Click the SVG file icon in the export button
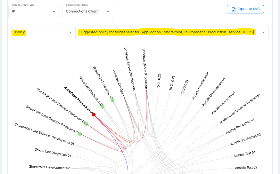 233,9
